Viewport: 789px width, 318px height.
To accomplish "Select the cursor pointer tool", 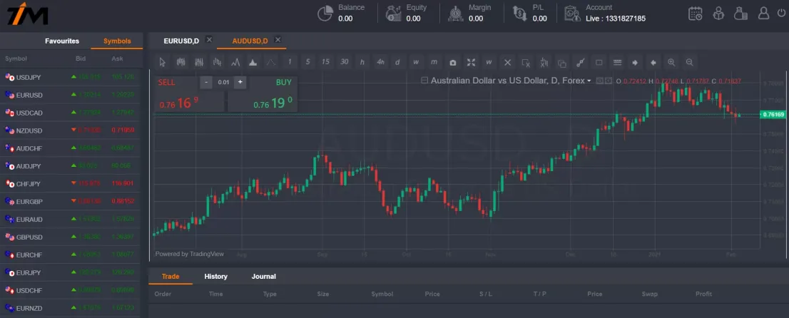I will 162,63.
